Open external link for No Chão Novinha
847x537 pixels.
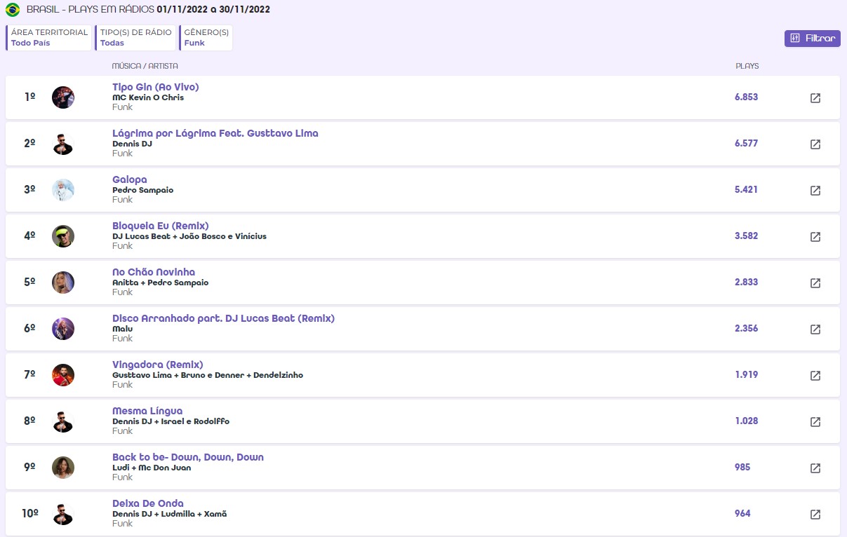pyautogui.click(x=815, y=283)
